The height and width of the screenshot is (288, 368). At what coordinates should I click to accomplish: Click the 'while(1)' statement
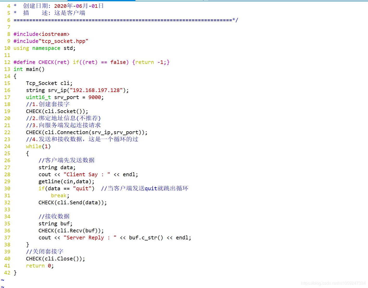(x=38, y=146)
